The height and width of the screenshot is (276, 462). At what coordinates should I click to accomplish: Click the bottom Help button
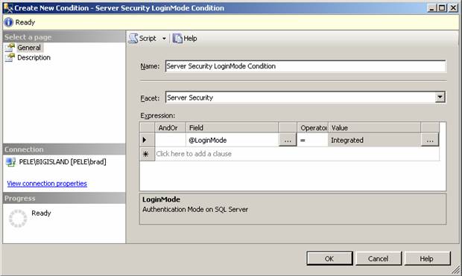click(427, 259)
